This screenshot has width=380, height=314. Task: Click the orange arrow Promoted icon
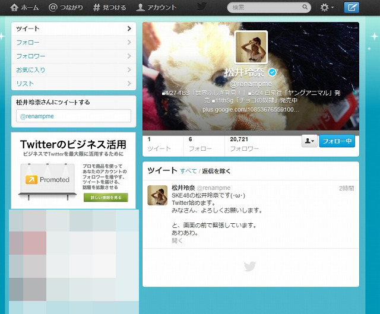(31, 180)
